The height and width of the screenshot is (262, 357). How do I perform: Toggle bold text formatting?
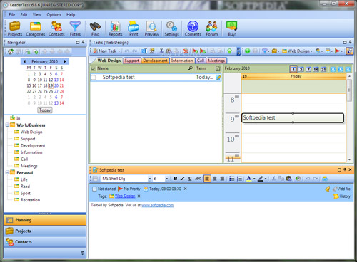pos(176,179)
